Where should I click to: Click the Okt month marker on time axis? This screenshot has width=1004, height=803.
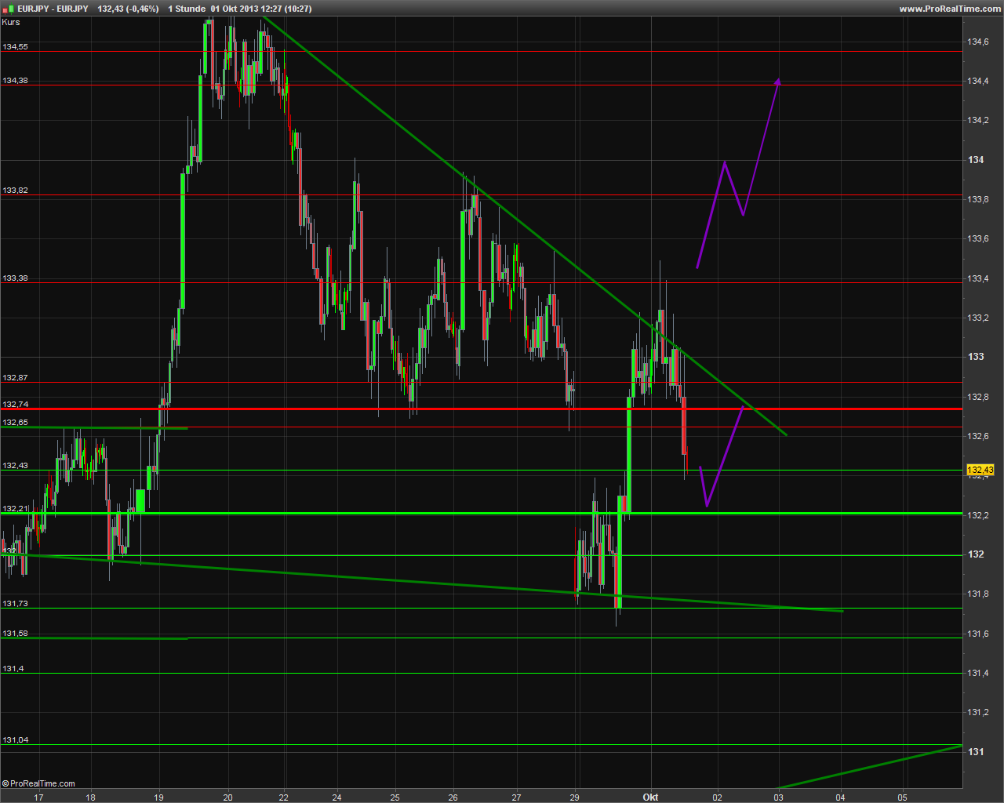[x=650, y=798]
